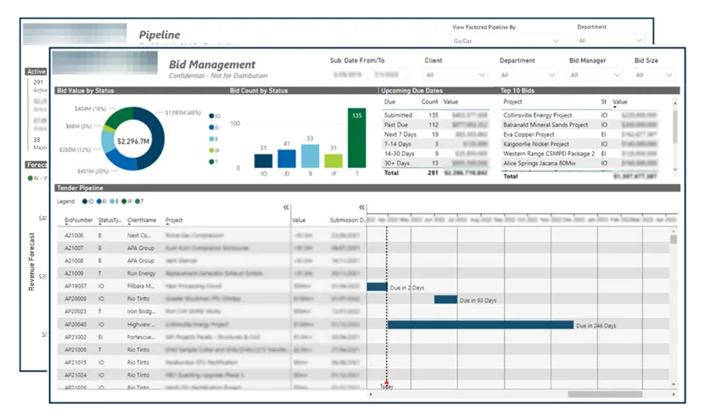Open the Bid Size dropdown
This screenshot has height=420, width=705.
[654, 75]
